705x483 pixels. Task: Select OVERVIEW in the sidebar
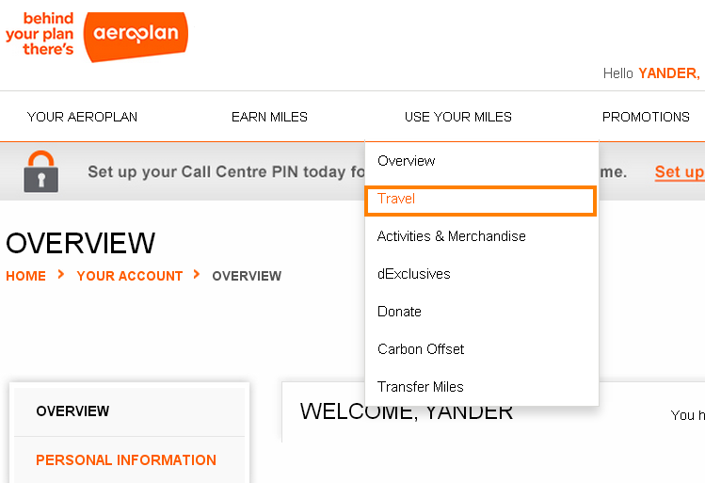coord(72,411)
